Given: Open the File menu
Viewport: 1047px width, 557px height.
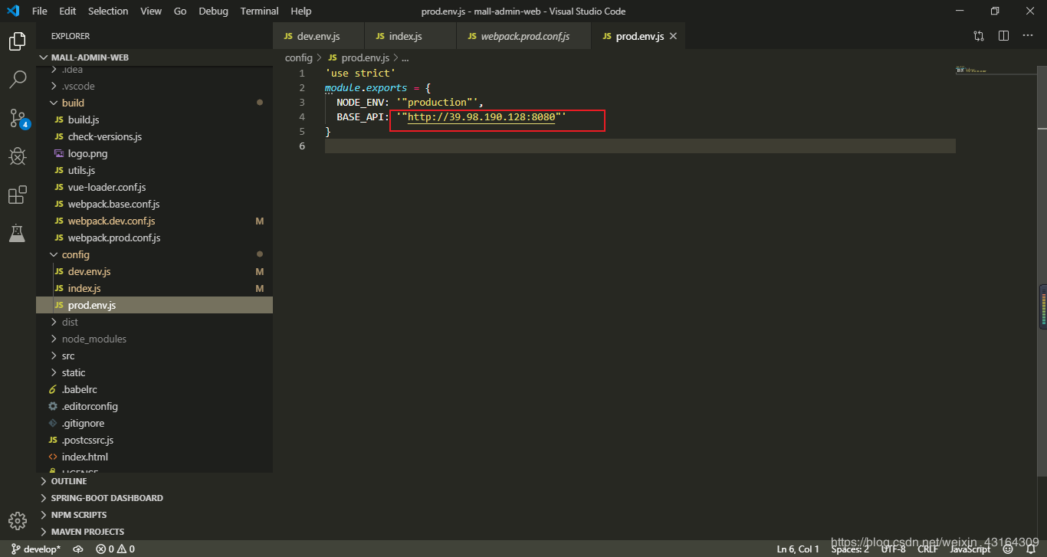Looking at the screenshot, I should click(40, 11).
